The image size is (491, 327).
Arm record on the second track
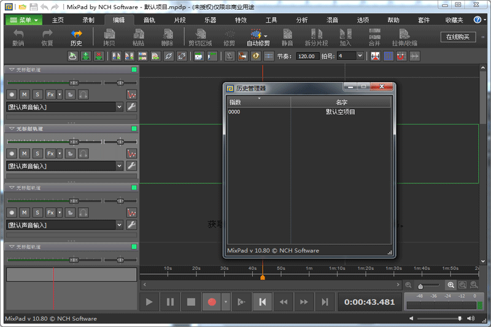tap(12, 153)
